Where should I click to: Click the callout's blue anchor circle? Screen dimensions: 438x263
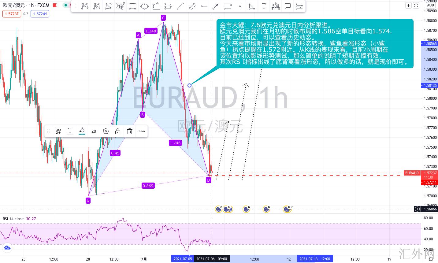coord(190,85)
